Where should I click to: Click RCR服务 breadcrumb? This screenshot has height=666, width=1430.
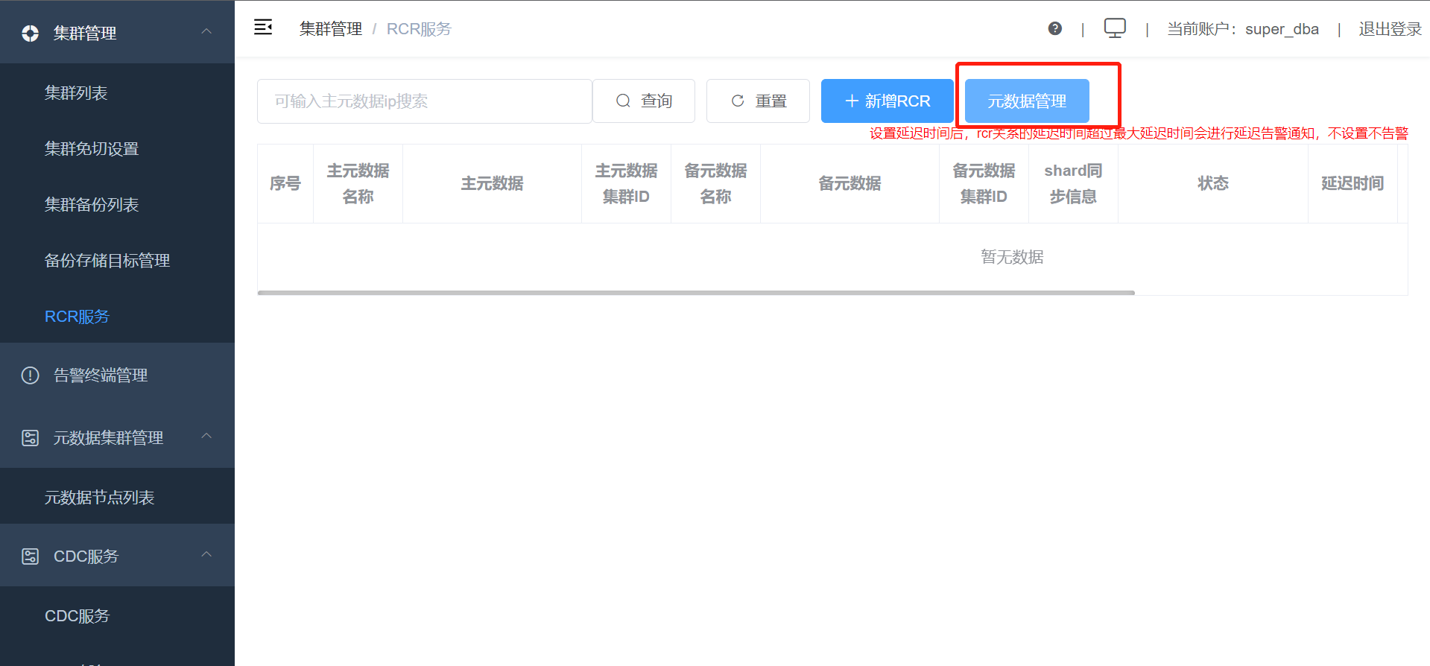[419, 29]
